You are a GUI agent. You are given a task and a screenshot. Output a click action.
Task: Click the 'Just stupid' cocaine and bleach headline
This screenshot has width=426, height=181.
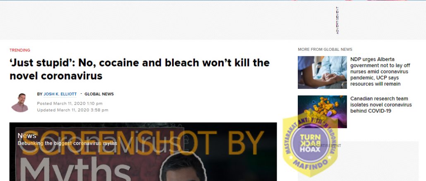[x=140, y=69]
